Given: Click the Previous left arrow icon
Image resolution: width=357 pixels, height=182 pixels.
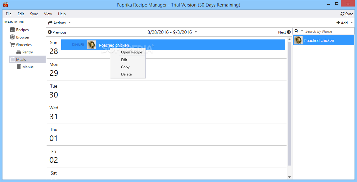Looking at the screenshot, I should point(50,32).
